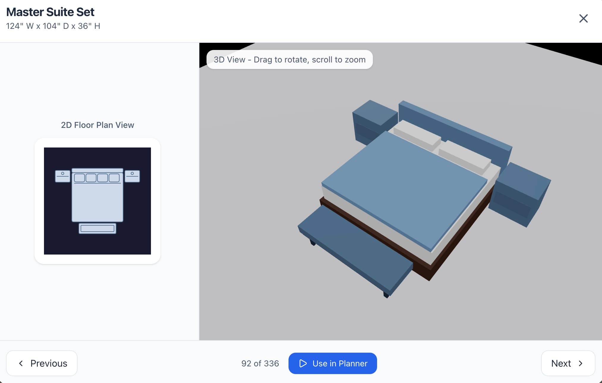This screenshot has height=383, width=602.
Task: Click the play icon inside Use in Planner
Action: (x=303, y=363)
